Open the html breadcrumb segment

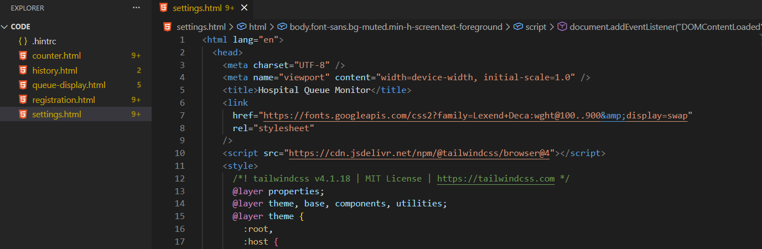click(x=257, y=27)
